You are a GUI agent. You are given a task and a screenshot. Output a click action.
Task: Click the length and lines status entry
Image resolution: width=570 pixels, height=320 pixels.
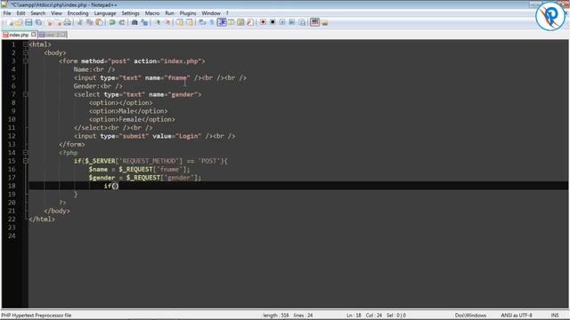288,316
